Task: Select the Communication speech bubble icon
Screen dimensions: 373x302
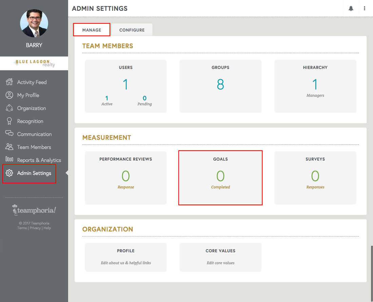Action: click(x=10, y=134)
